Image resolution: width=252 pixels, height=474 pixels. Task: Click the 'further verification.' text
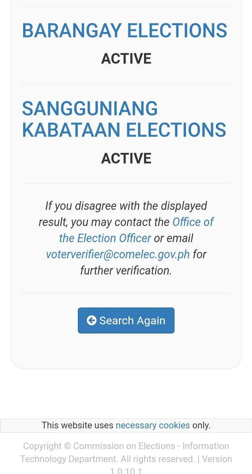pos(126,271)
